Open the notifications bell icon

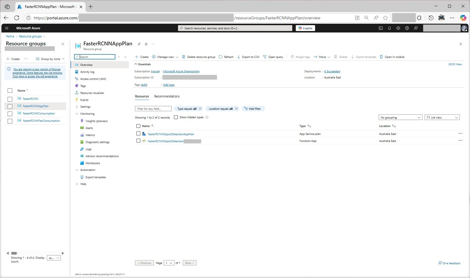click(x=389, y=28)
